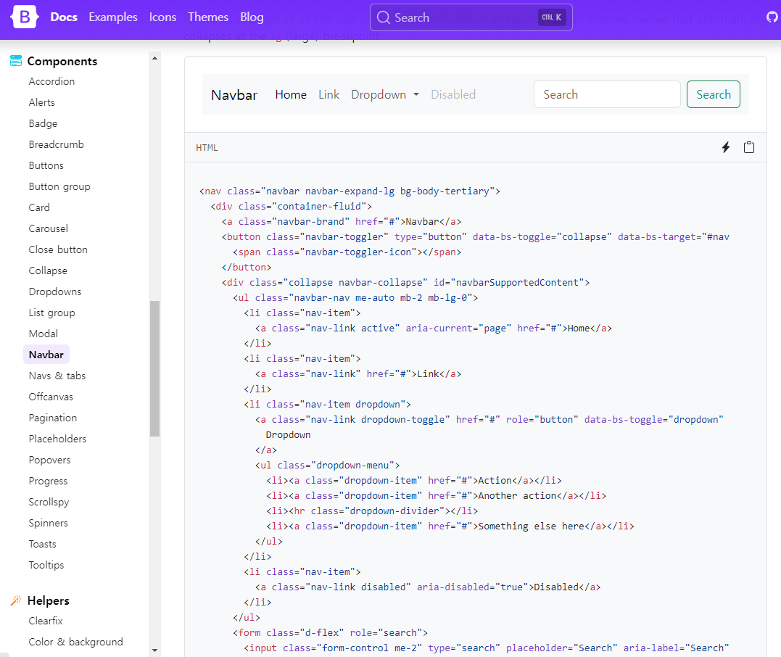Go to Examples in top navigation
This screenshot has height=657, width=781.
point(113,17)
